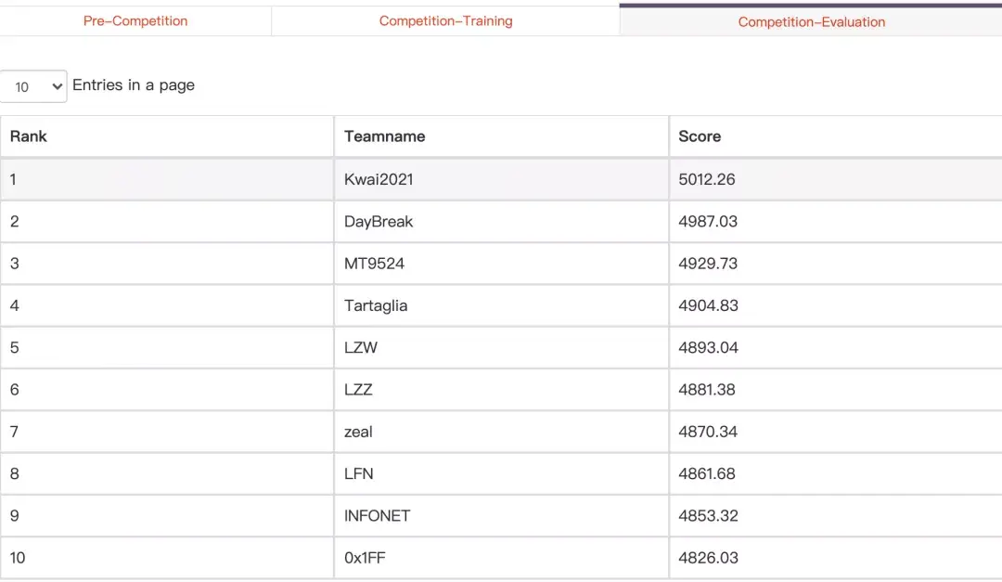Click the score value 4826.03

[x=708, y=558]
